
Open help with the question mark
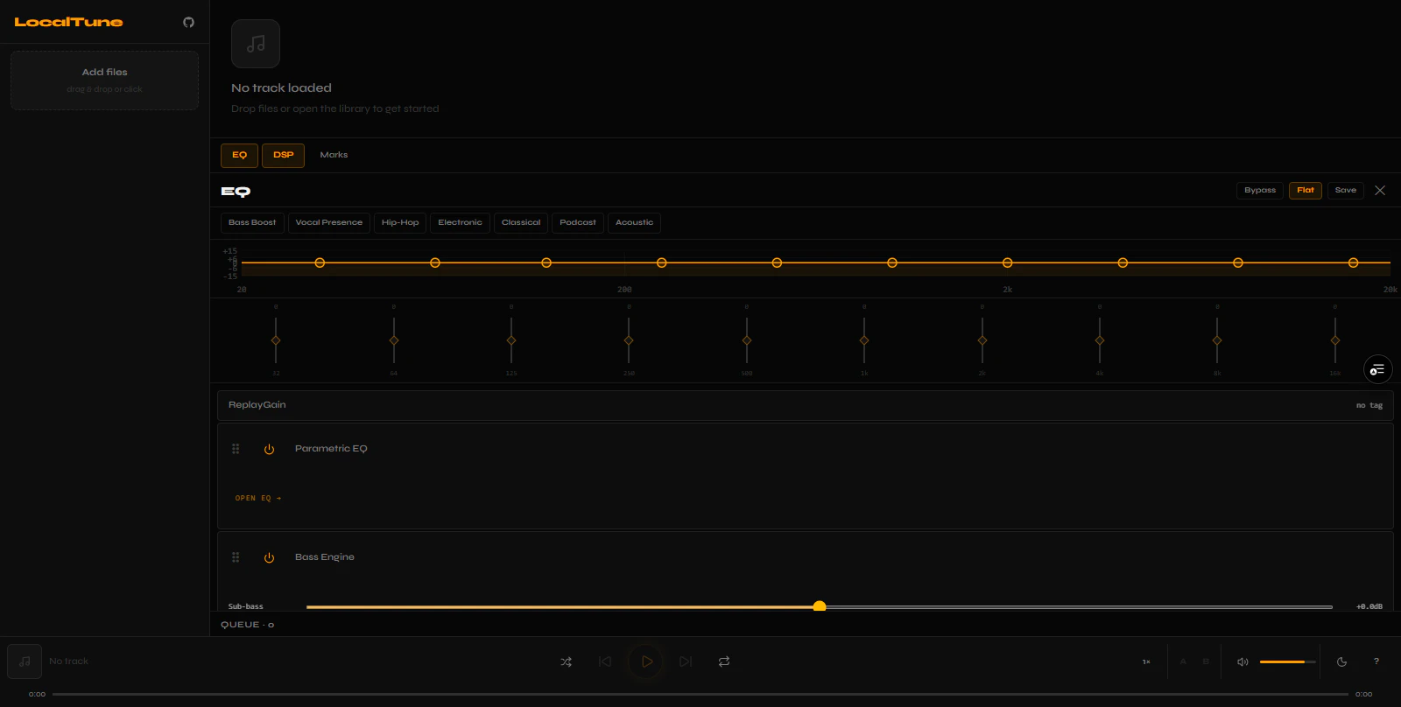pos(1376,661)
